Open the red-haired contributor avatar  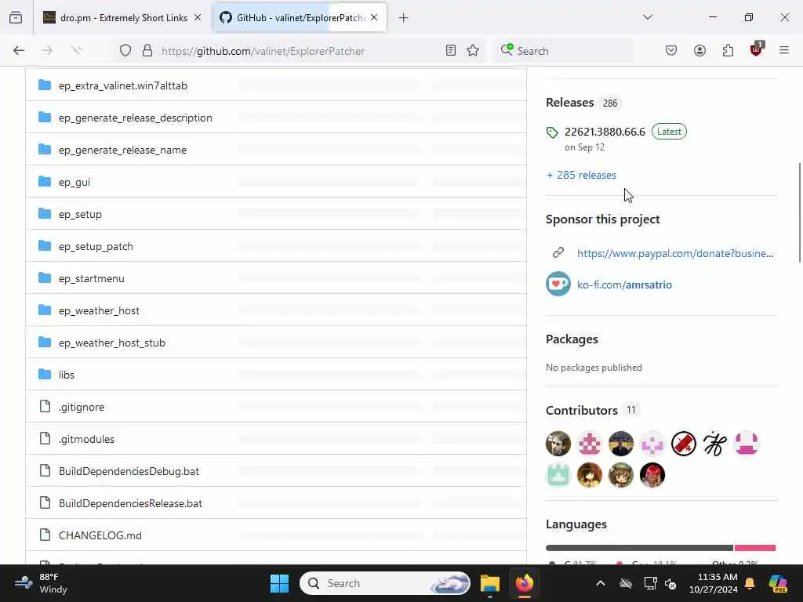tap(652, 475)
